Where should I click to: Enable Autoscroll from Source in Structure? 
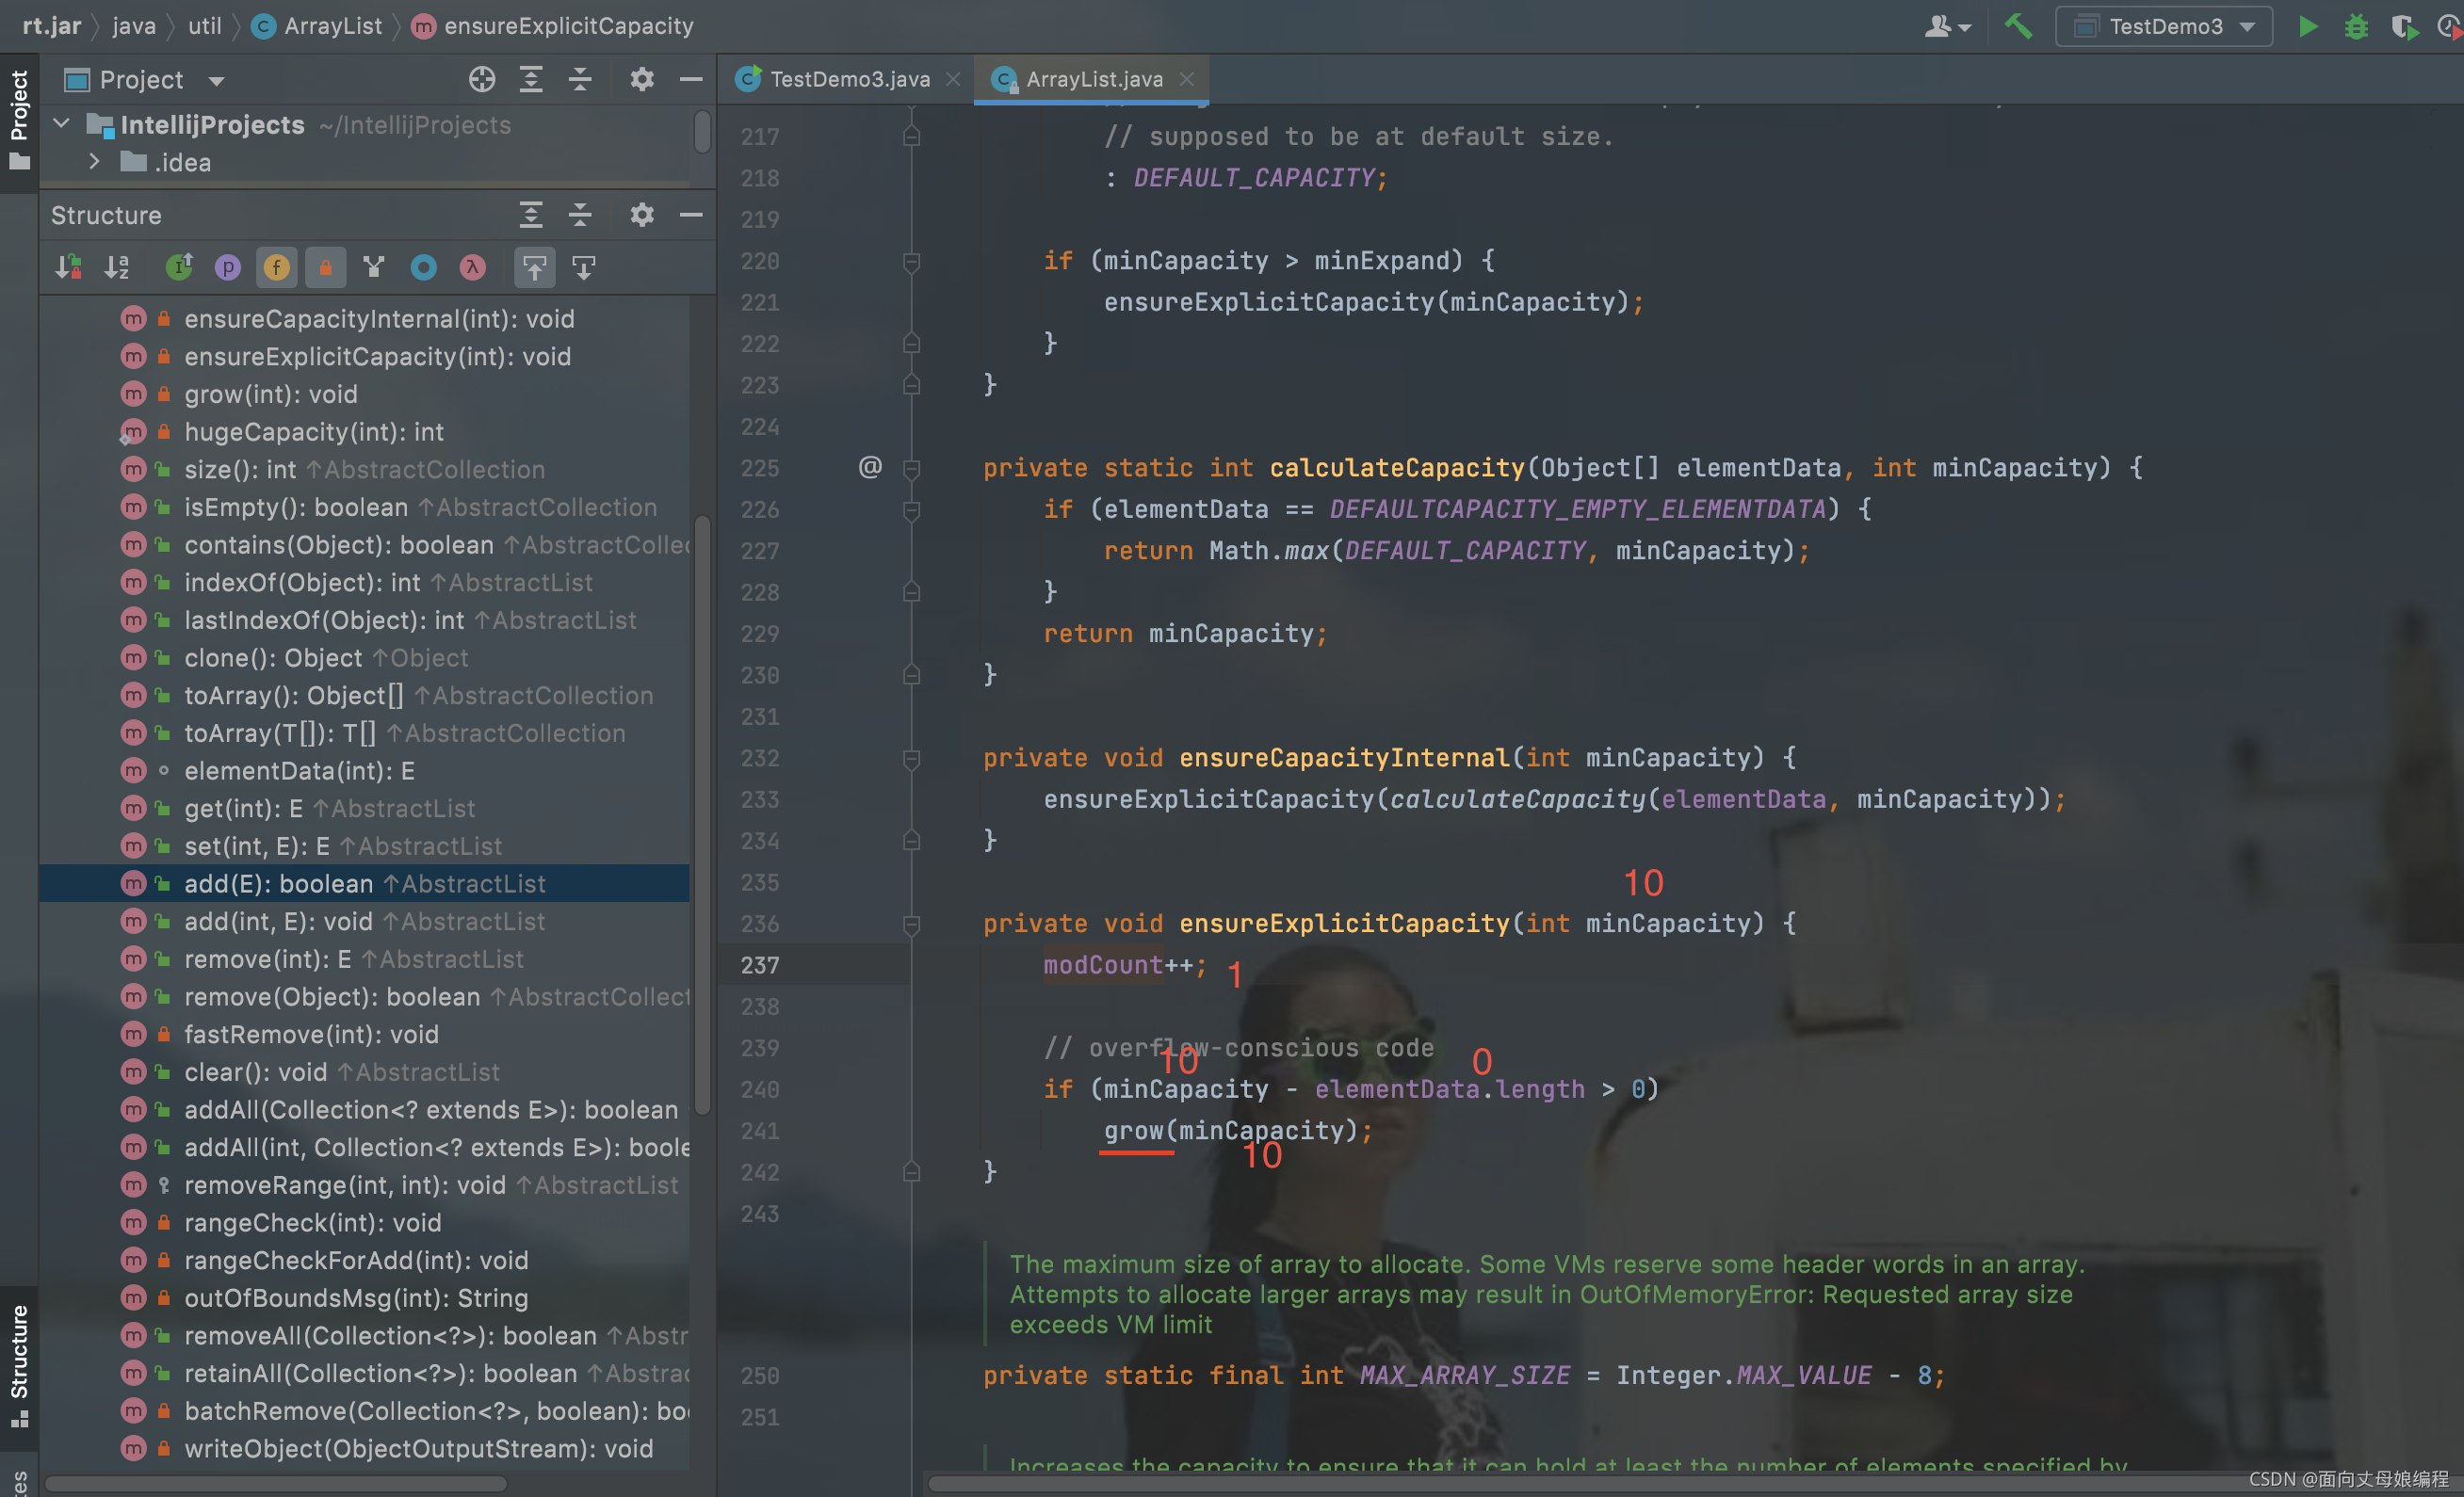[x=584, y=266]
